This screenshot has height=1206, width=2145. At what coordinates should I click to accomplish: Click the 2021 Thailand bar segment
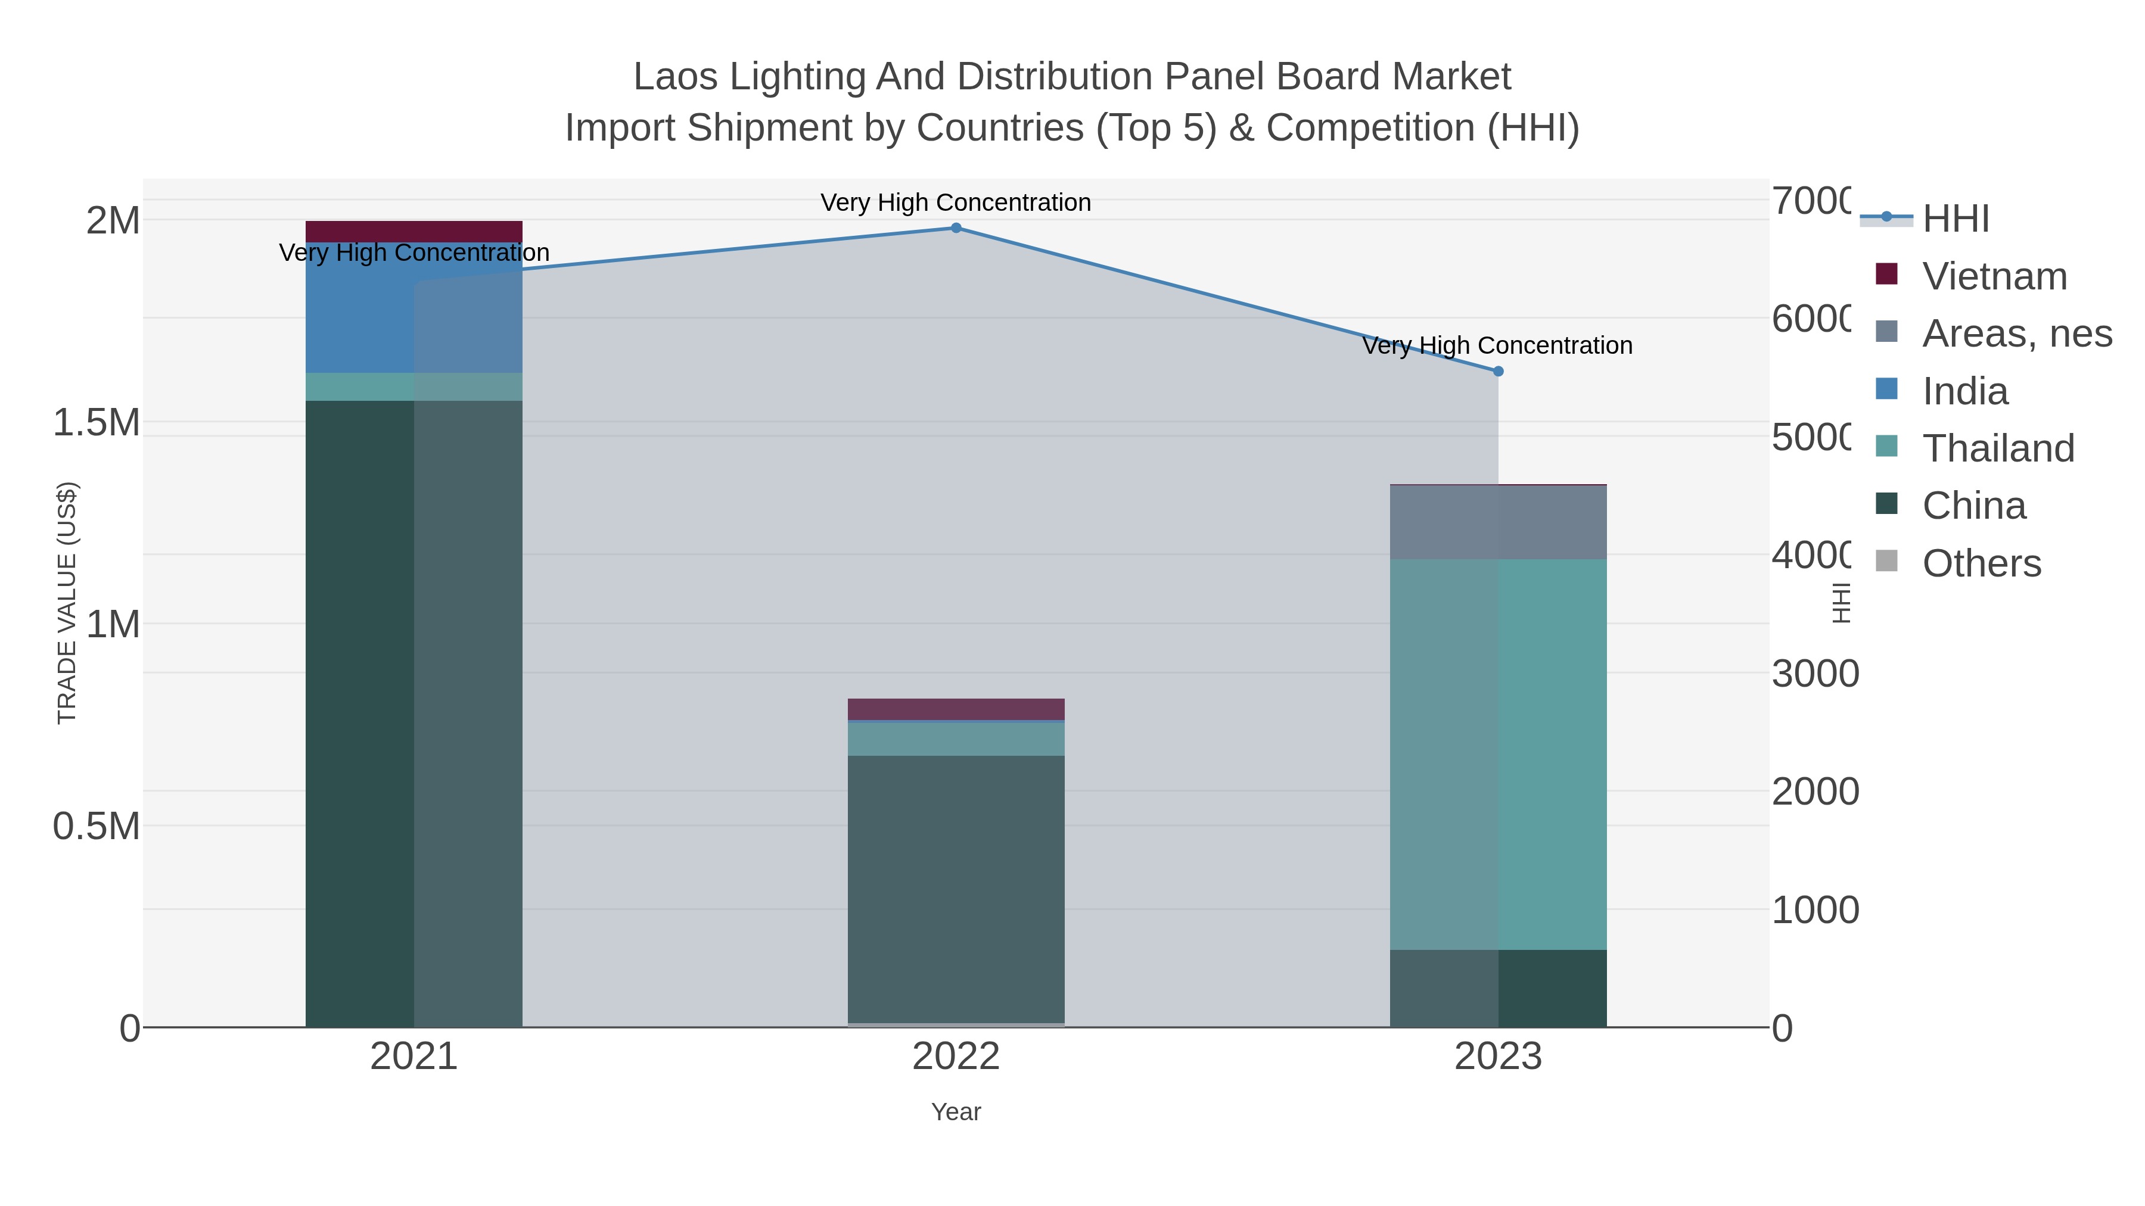(x=414, y=387)
